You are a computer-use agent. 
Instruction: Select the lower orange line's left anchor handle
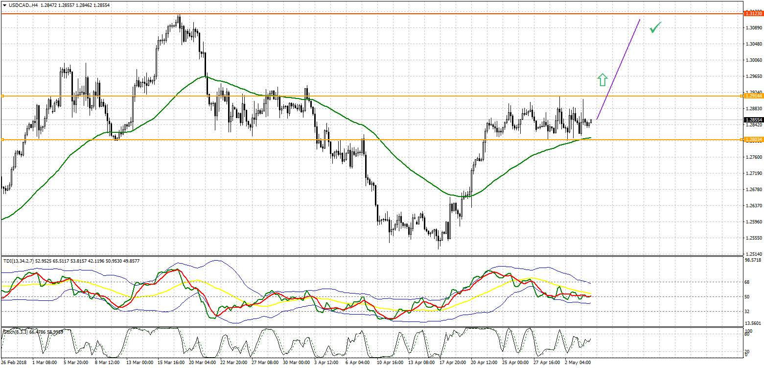click(x=2, y=140)
